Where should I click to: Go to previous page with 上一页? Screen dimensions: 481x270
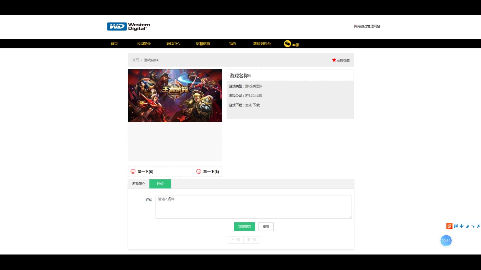[x=235, y=240]
